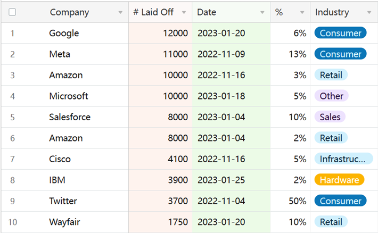Image resolution: width=378 pixels, height=233 pixels.
Task: Toggle the select-all rows checkbox
Action: pyautogui.click(x=12, y=12)
